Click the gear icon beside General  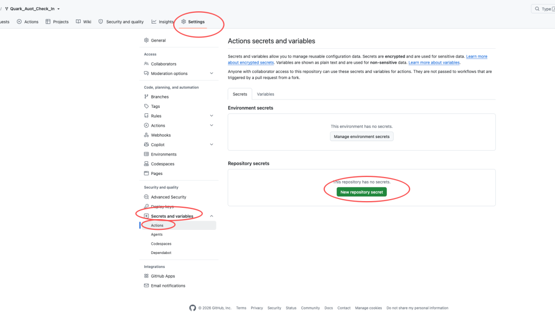pyautogui.click(x=146, y=40)
